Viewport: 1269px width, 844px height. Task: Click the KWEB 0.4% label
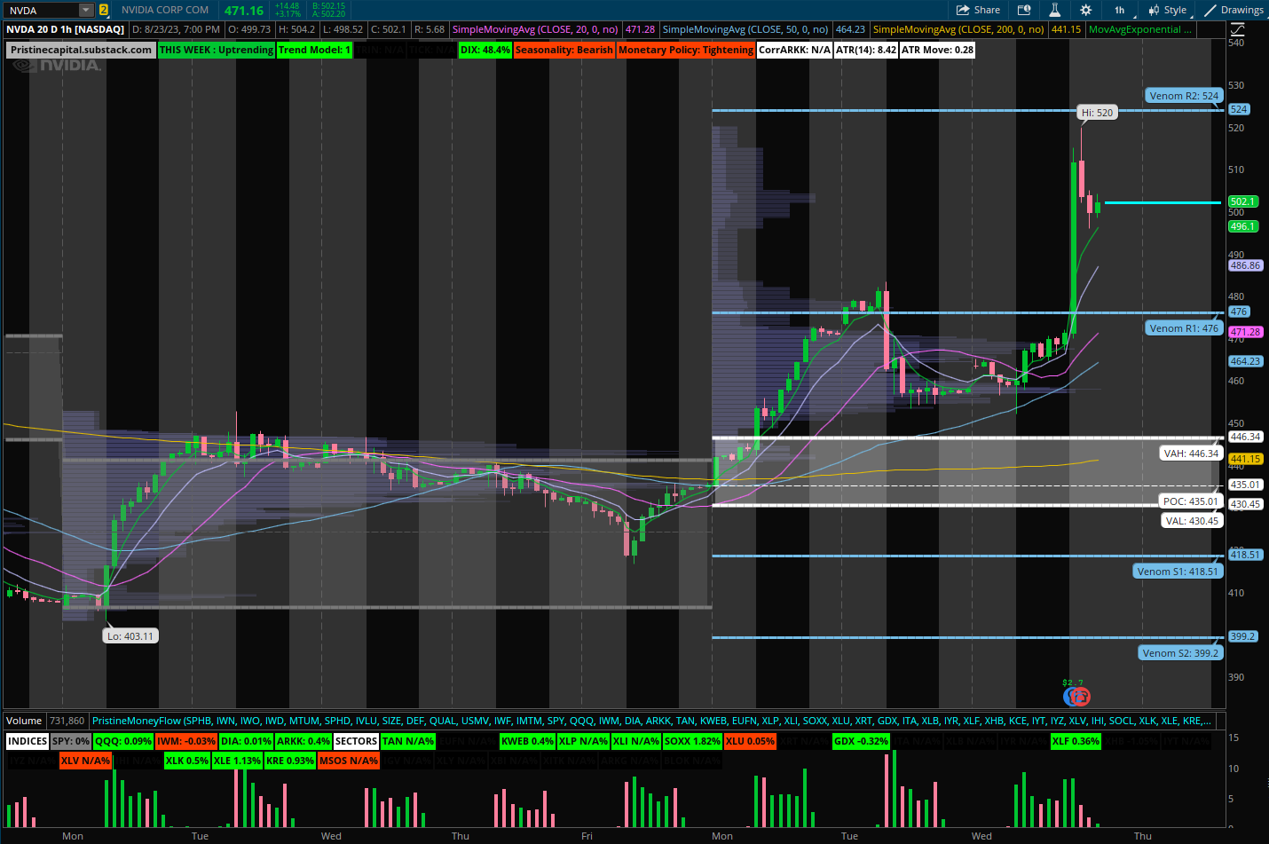(527, 741)
